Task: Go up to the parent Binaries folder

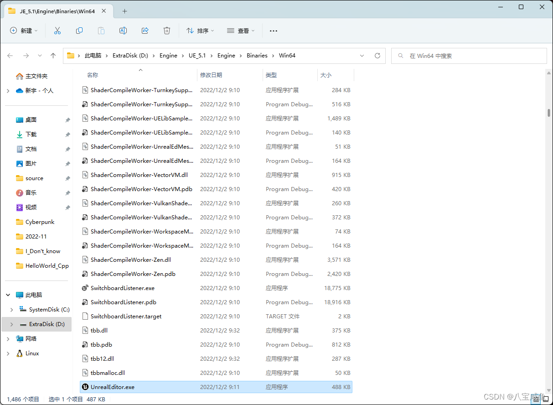Action: pyautogui.click(x=53, y=55)
